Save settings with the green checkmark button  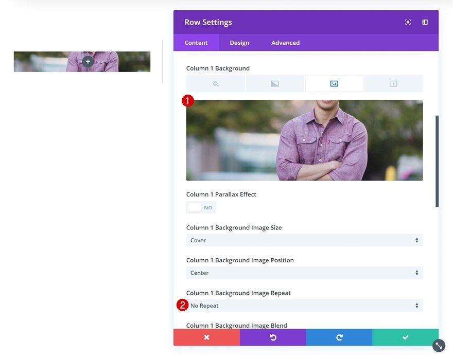pyautogui.click(x=405, y=337)
